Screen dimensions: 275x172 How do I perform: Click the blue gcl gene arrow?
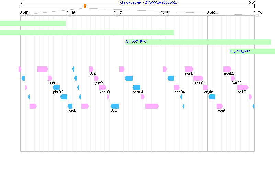[115, 106]
